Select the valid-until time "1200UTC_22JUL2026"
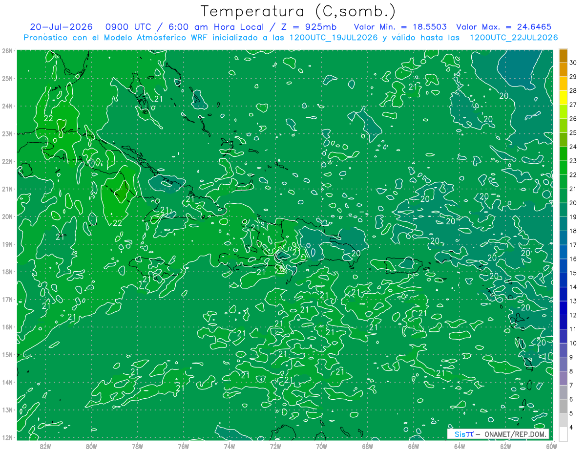Screen dimensions: 586x453 (514, 38)
